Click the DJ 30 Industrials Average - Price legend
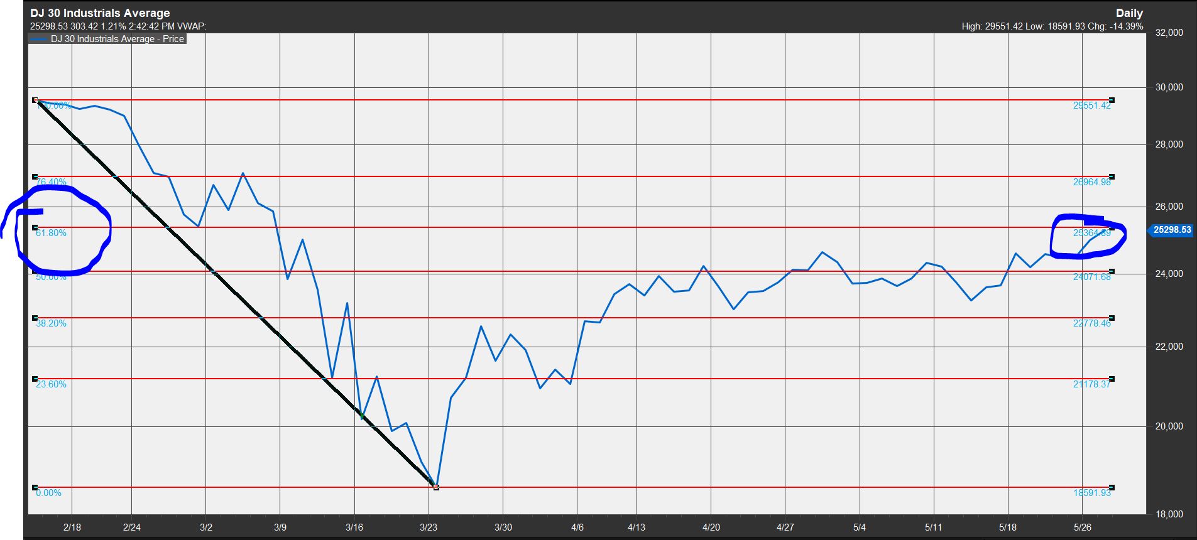 pos(107,39)
